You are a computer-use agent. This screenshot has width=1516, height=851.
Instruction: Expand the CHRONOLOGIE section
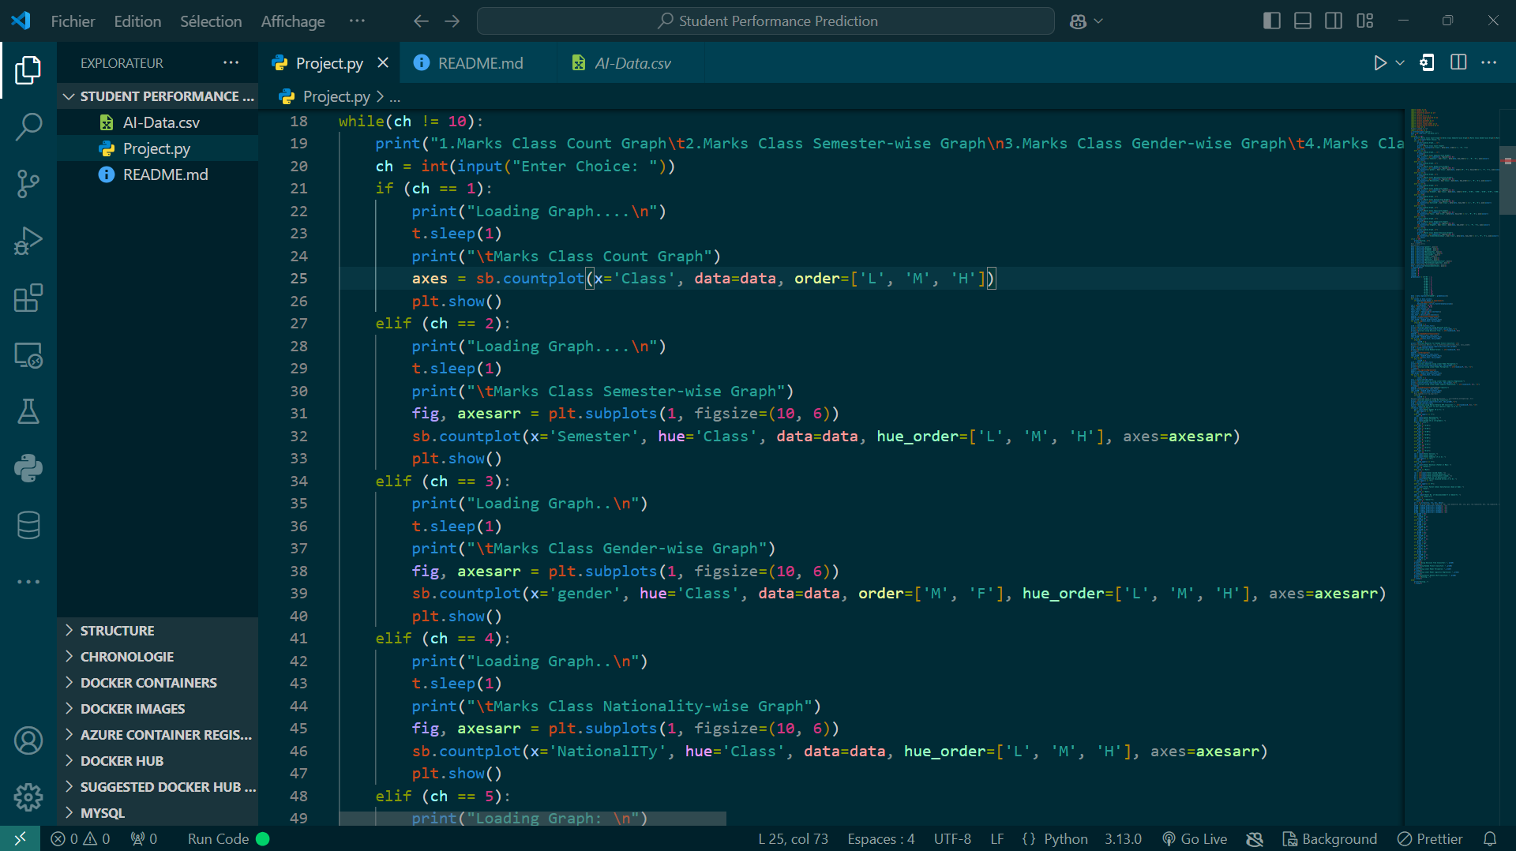click(158, 657)
